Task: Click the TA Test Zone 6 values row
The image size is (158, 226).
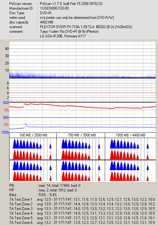Action: pos(96,222)
